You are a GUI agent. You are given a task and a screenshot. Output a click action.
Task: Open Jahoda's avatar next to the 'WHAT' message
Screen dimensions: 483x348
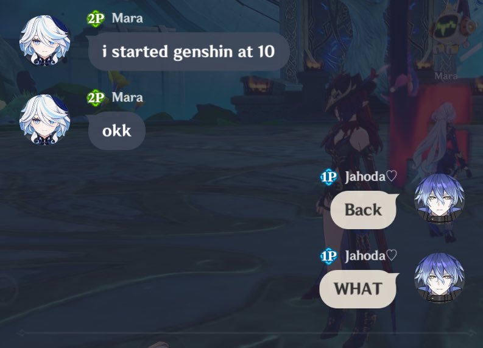click(x=440, y=279)
